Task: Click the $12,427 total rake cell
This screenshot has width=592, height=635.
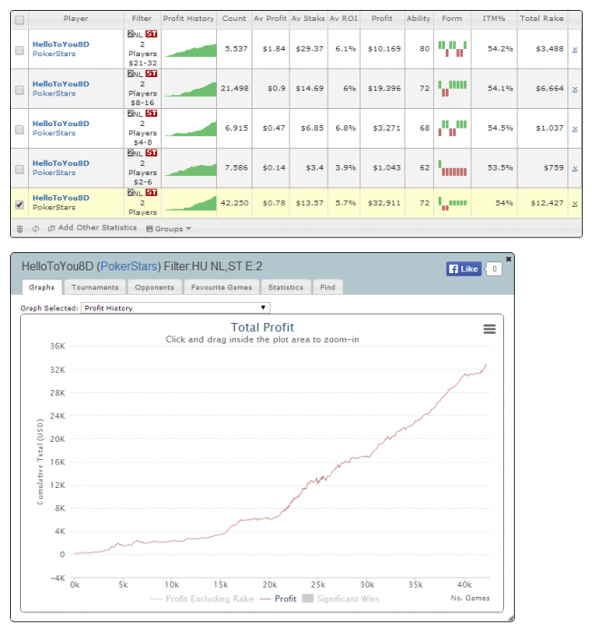Action: [x=547, y=203]
